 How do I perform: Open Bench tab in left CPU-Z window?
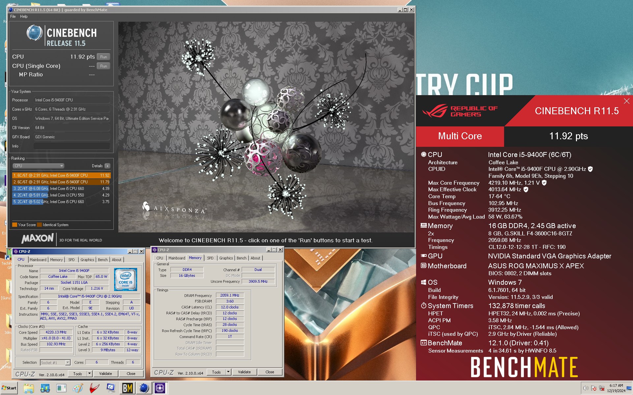(x=103, y=260)
